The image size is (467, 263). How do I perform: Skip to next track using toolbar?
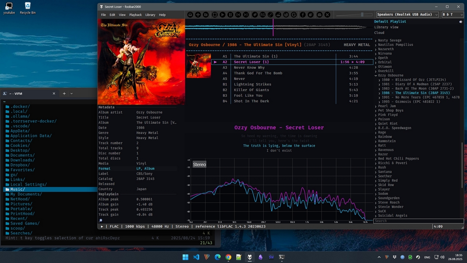[246, 15]
